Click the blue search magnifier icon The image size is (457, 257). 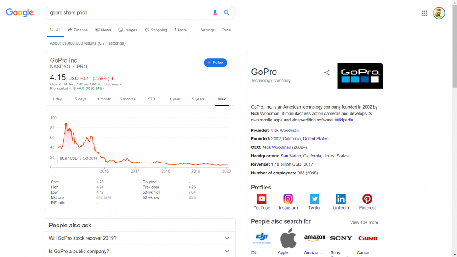(227, 13)
